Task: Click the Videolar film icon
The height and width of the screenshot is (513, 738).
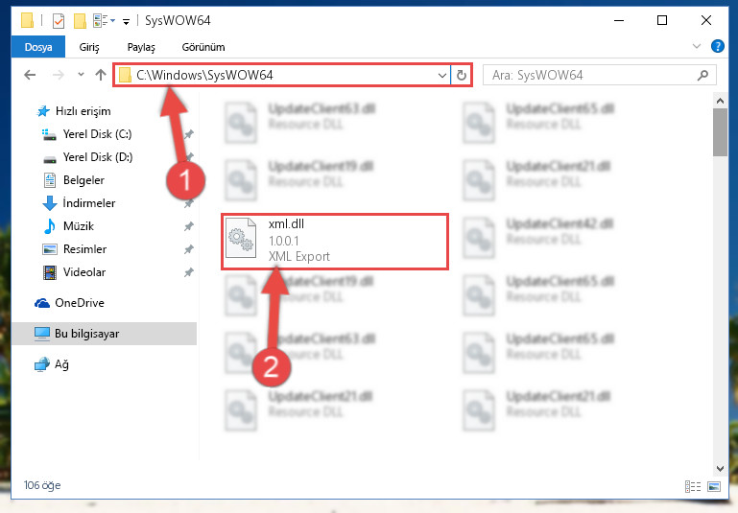Action: (x=49, y=272)
